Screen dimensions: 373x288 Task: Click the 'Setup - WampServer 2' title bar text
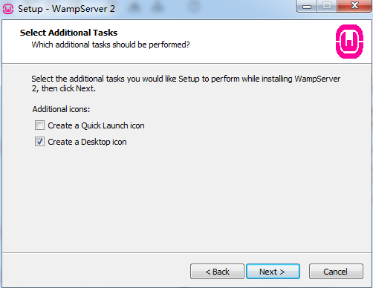66,9
